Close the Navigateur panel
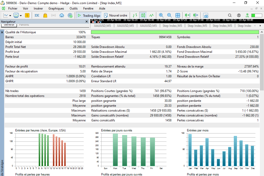This screenshot has width=264, height=176. [x=87, y=22]
